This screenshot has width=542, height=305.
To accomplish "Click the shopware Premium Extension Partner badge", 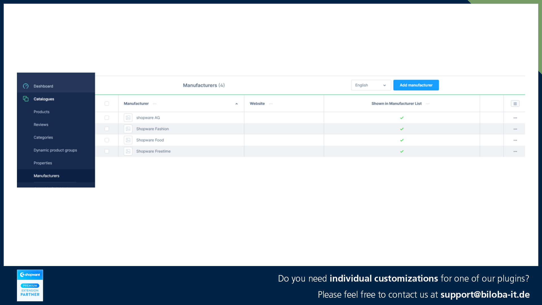I will (30, 285).
